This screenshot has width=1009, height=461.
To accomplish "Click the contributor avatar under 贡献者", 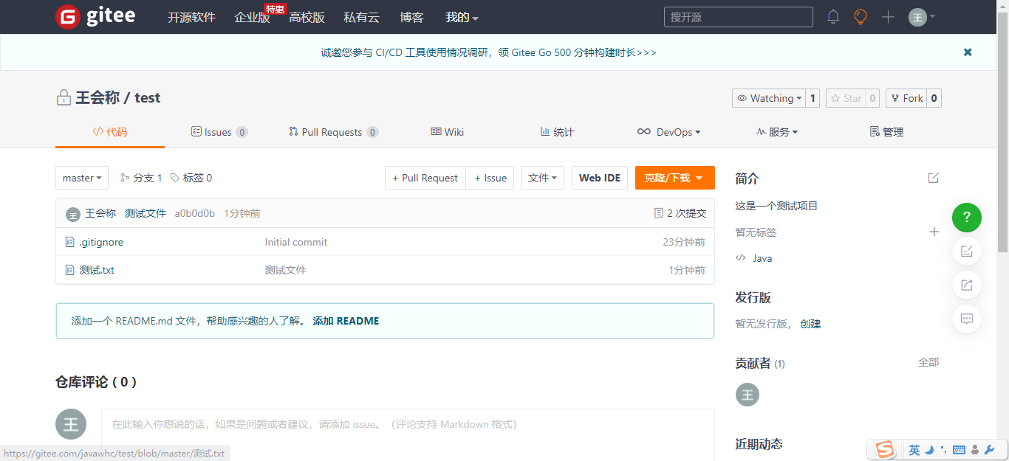I will coord(748,395).
